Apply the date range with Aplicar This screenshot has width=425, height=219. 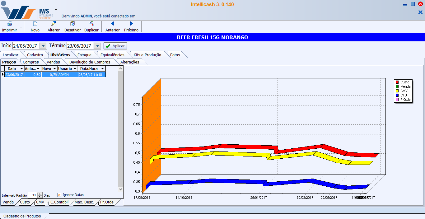[115, 46]
